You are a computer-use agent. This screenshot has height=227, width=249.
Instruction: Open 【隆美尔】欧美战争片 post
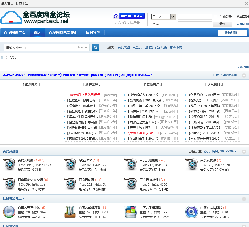(82, 117)
